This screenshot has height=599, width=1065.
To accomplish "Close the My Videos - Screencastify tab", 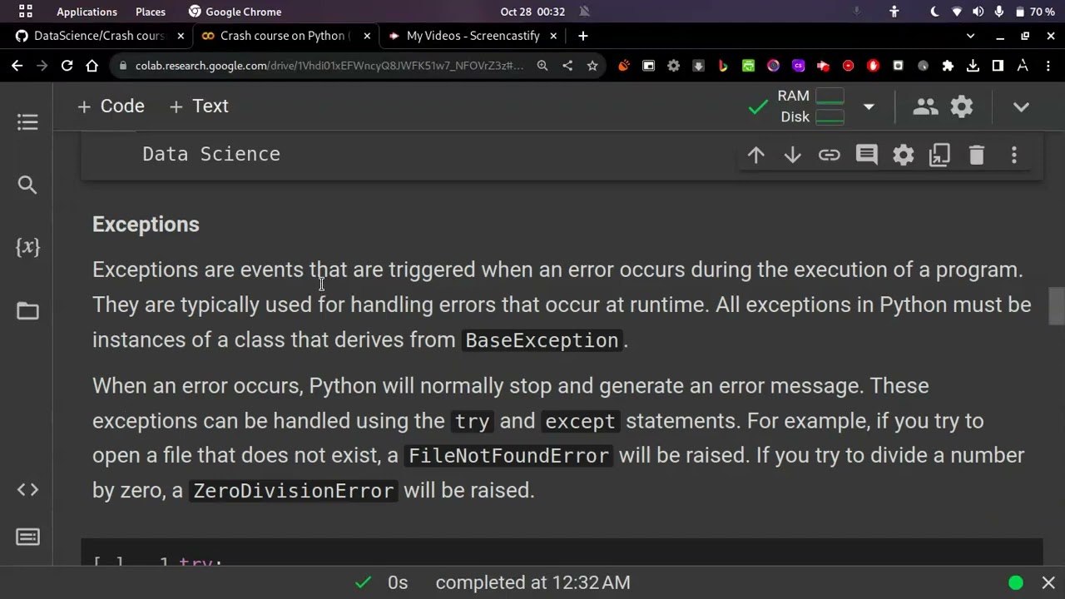I will tap(553, 36).
